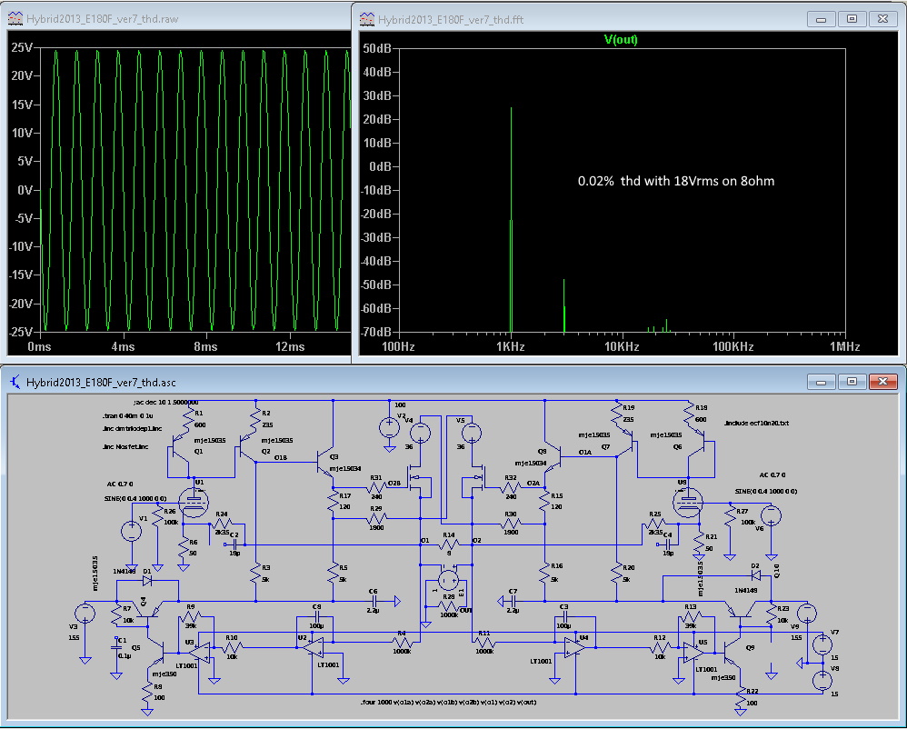The width and height of the screenshot is (907, 729).
Task: Select transistor Q3 mje15034
Action: click(322, 464)
